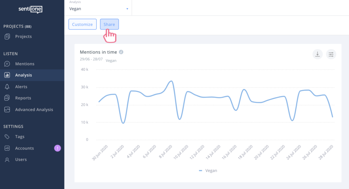Go to Analysis in the sidebar
The width and height of the screenshot is (349, 189).
pyautogui.click(x=24, y=75)
